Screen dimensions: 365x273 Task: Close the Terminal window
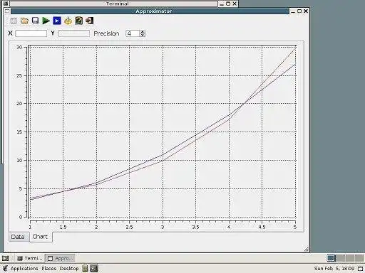coord(235,4)
